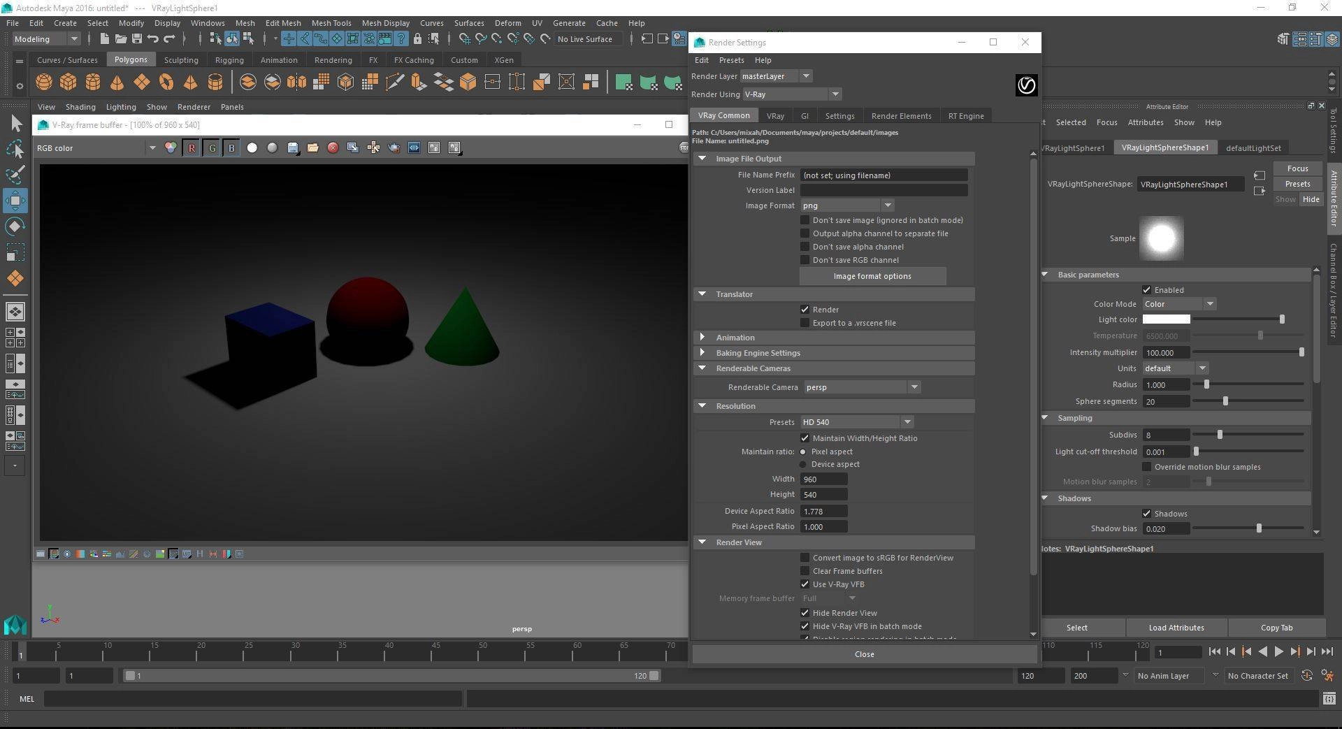
Task: Create a polygon torus from the shelf
Action: [x=166, y=82]
